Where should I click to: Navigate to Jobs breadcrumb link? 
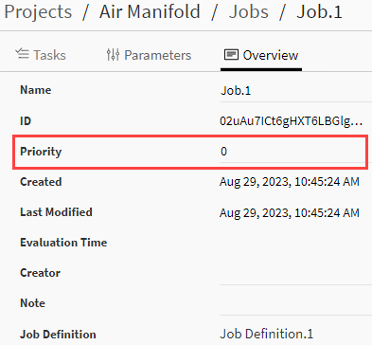(249, 11)
